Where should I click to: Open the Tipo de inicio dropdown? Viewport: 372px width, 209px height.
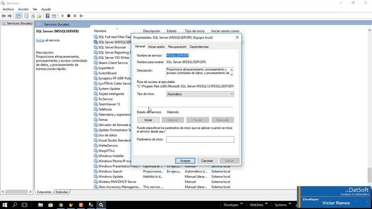(x=200, y=94)
